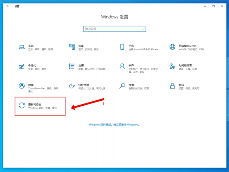The width and height of the screenshot is (229, 172).
Task: Maximize the Settings window
Action: 214,6
